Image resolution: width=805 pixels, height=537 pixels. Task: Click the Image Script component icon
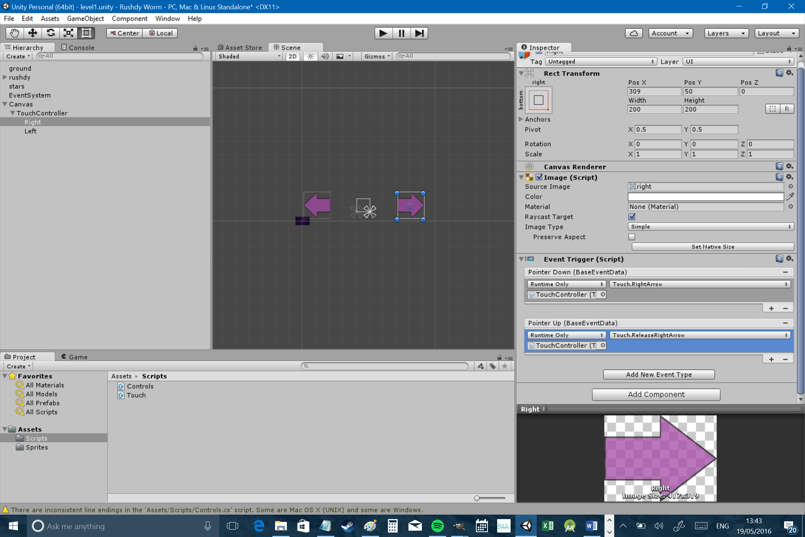pos(530,178)
